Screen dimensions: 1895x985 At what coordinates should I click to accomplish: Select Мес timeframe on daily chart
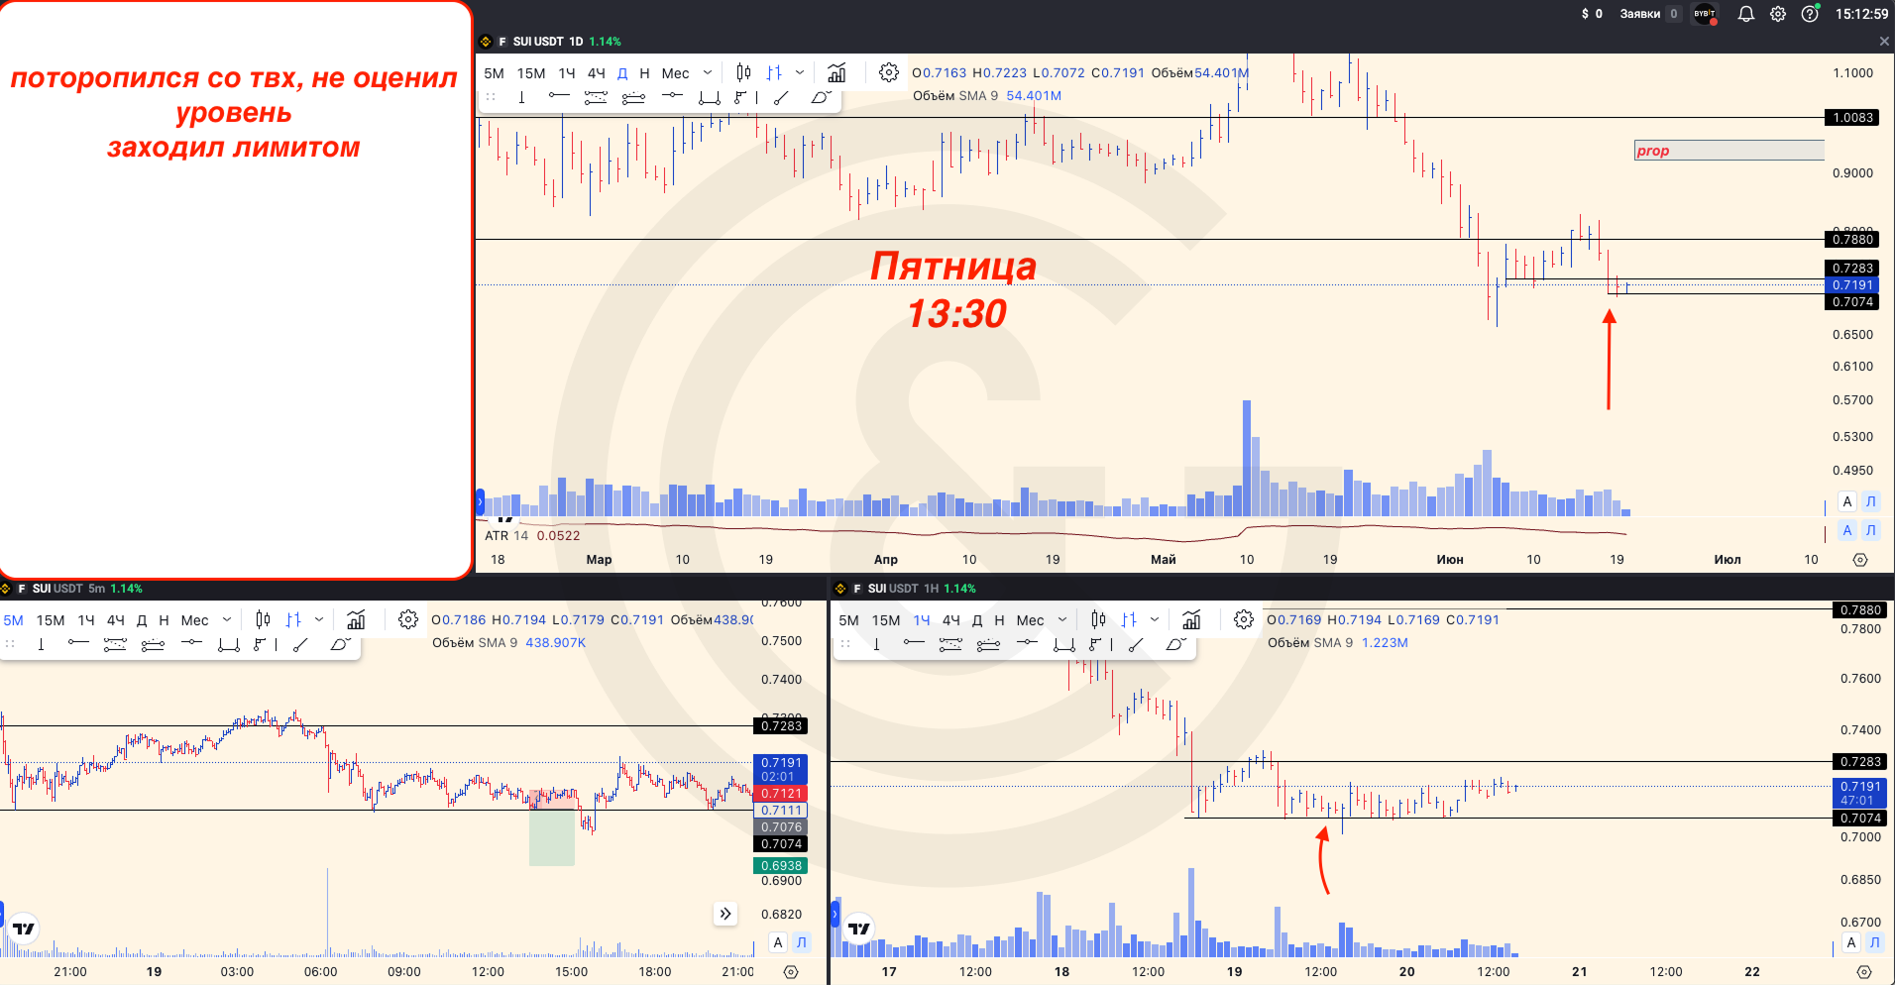click(675, 73)
